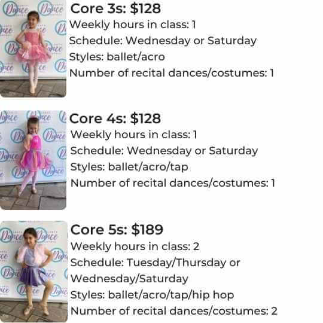Click Core 5s ballet/acro/tap/hip hop styles line
The width and height of the screenshot is (323, 323).
tap(153, 295)
